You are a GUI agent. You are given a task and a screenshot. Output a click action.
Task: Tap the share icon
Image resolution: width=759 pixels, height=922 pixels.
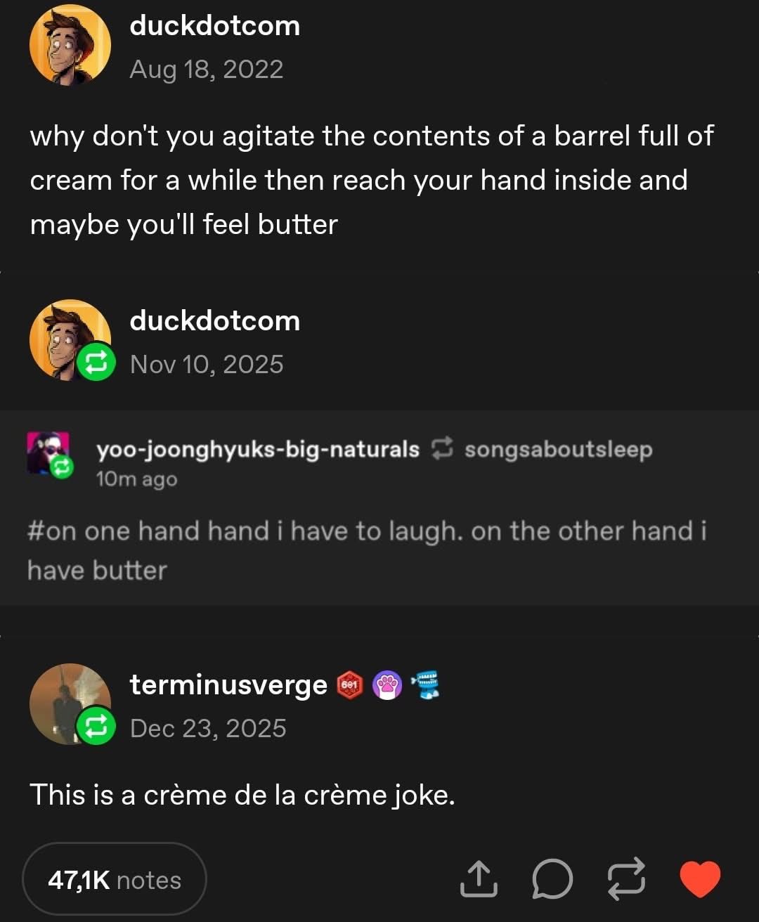(x=478, y=879)
